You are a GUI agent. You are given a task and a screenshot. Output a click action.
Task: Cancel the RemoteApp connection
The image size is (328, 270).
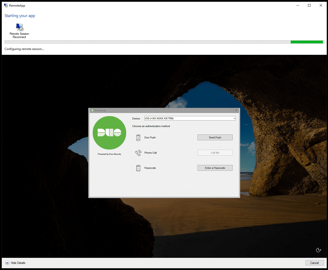(x=315, y=263)
